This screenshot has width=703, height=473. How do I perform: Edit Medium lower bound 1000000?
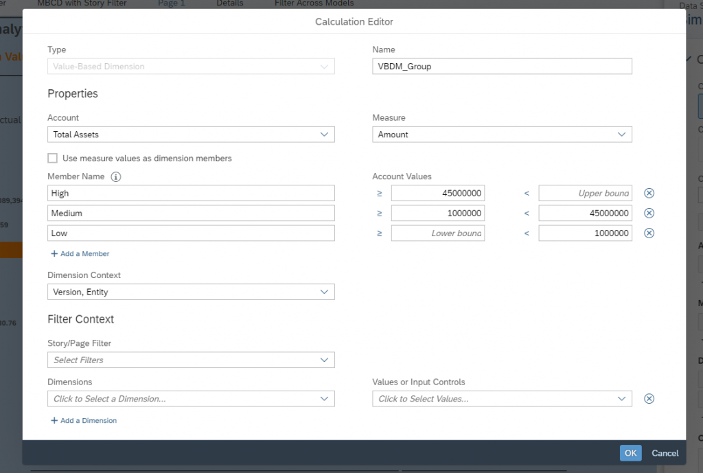438,213
